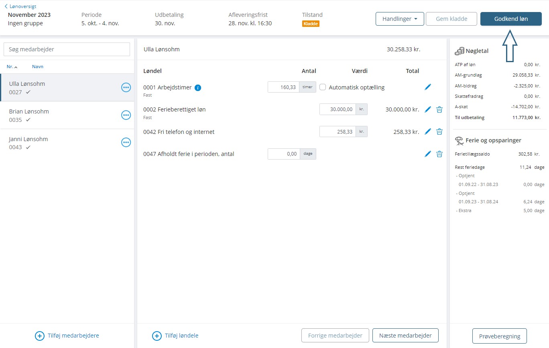Click the Fri telefon 258,33 value field

pos(338,132)
